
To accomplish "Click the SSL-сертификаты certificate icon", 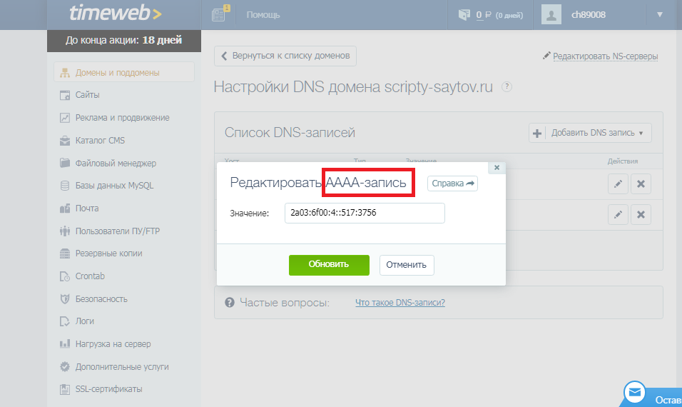I will (65, 389).
